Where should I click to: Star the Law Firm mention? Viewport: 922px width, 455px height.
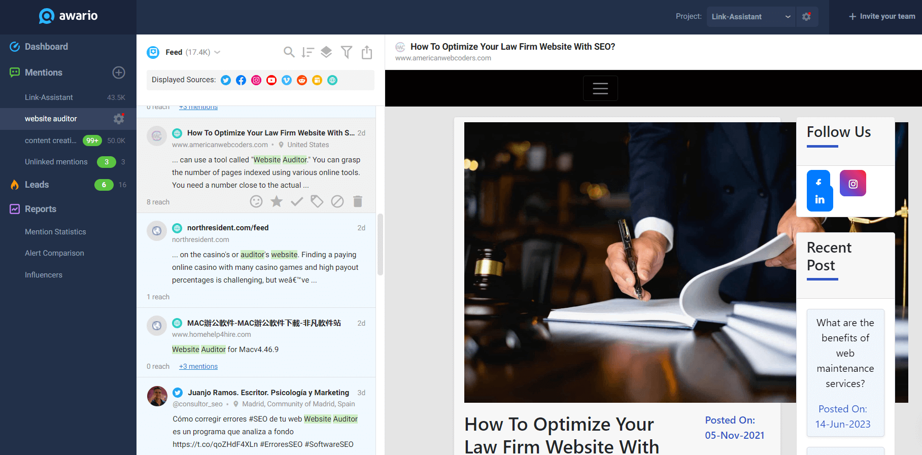[277, 201]
